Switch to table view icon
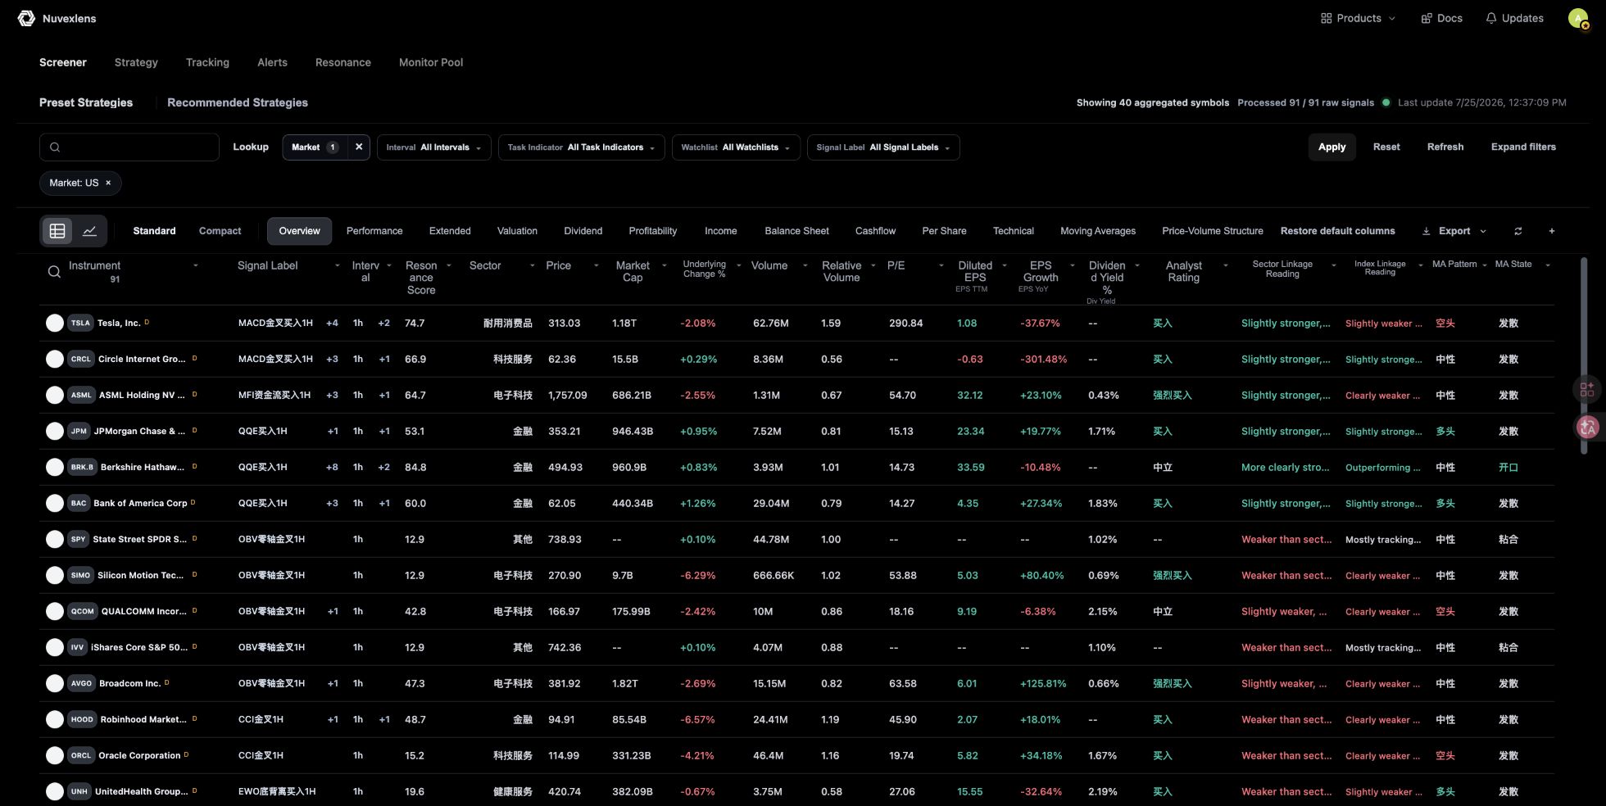This screenshot has height=806, width=1606. point(57,231)
